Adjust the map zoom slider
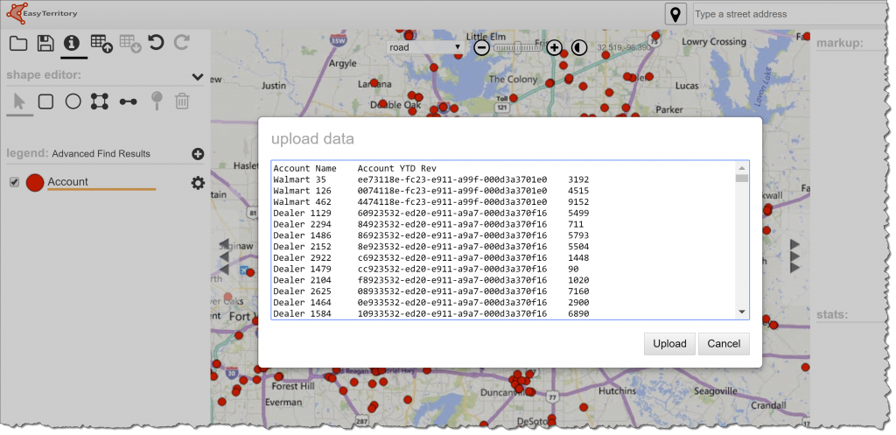The image size is (896, 435). point(518,47)
